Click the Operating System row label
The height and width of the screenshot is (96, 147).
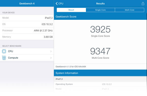pyautogui.click(x=64, y=84)
